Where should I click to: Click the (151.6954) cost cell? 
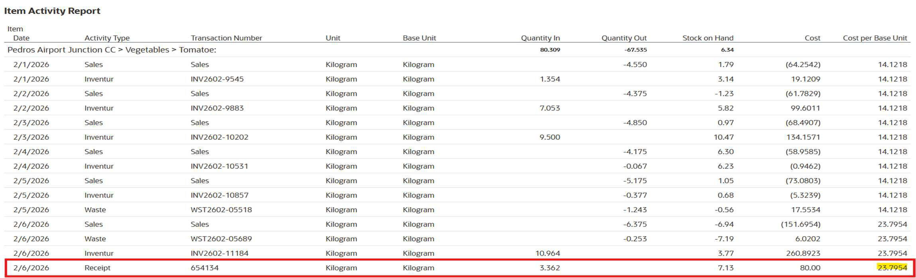pos(800,224)
